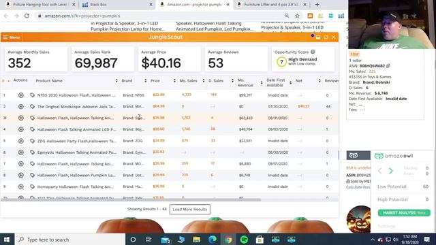This screenshot has width=436, height=245.
Task: Click the horizontal scrollbar of table
Action: coord(131,199)
